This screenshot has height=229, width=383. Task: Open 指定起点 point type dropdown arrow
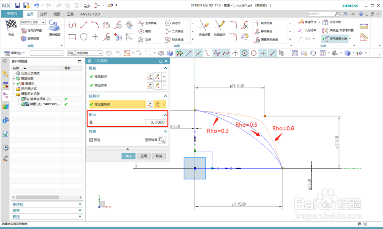[x=164, y=77]
